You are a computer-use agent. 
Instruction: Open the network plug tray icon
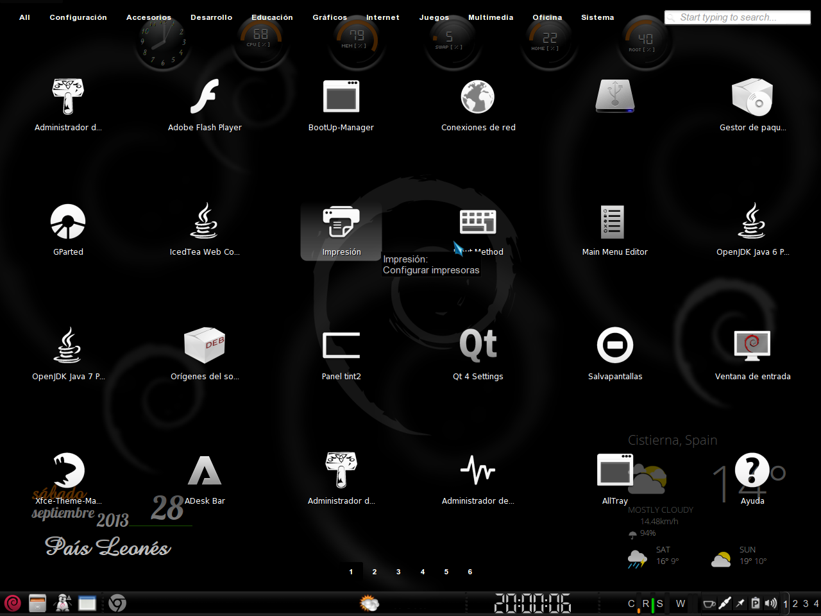click(725, 603)
